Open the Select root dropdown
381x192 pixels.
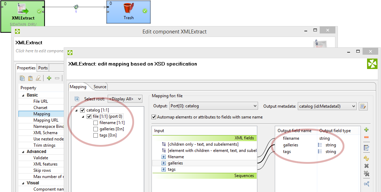tap(125, 99)
